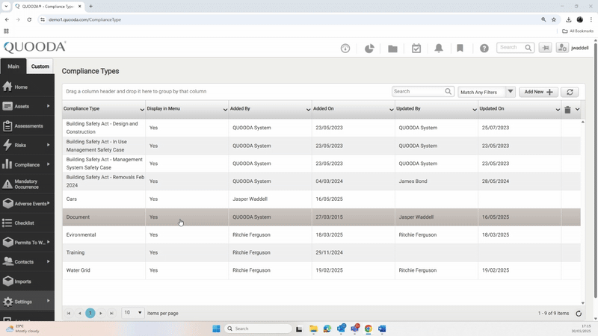Select the QUOODA browser tab

coord(48,7)
